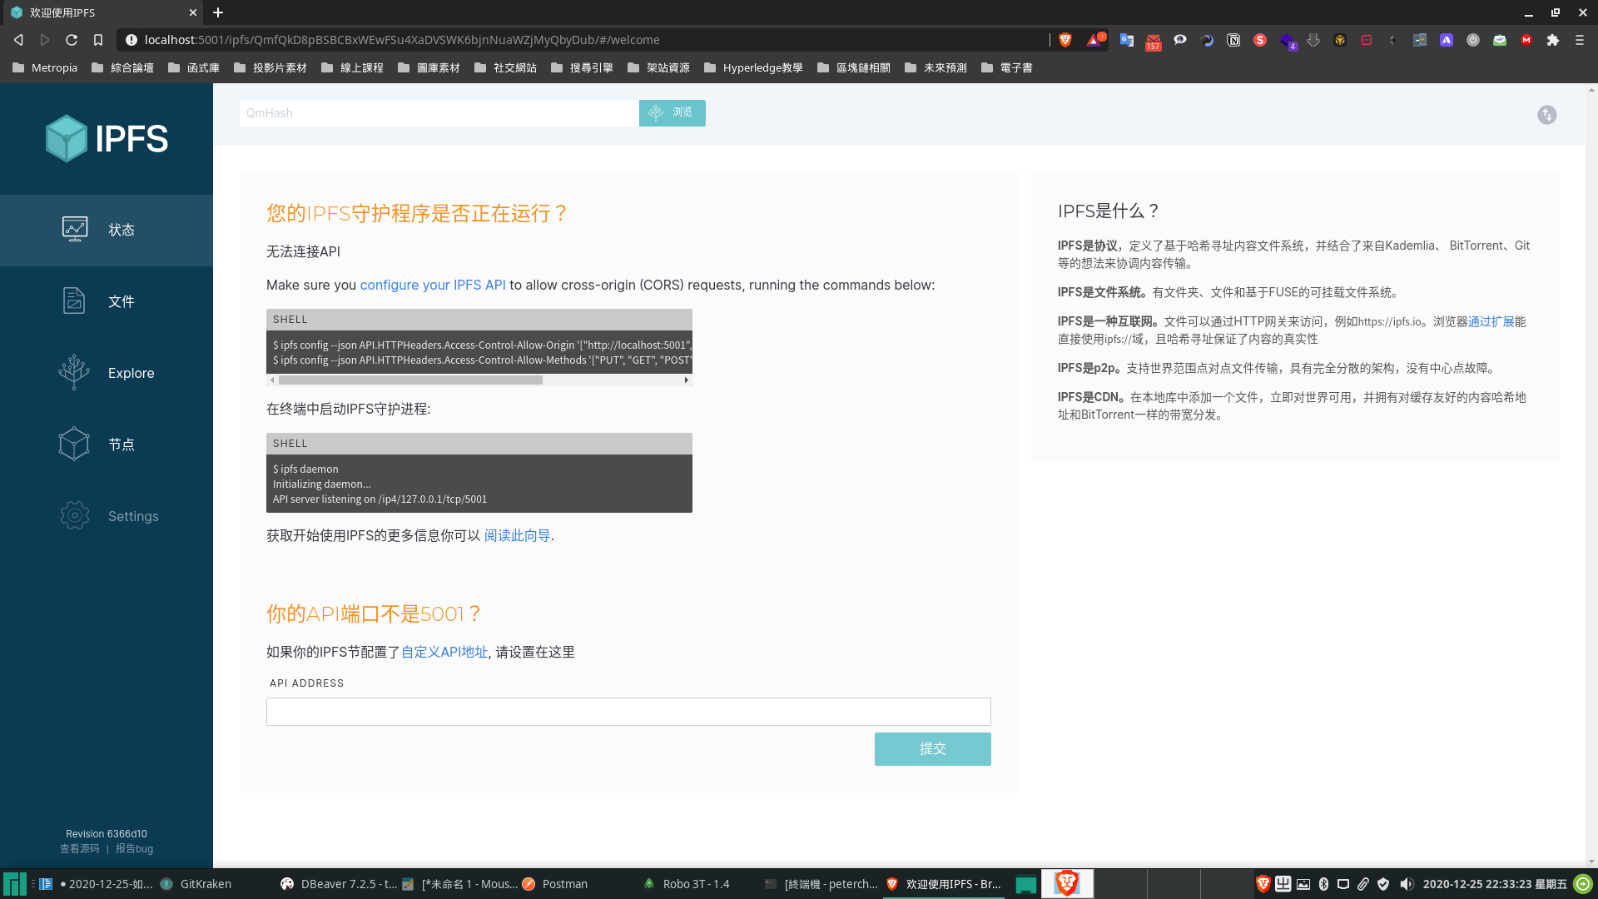This screenshot has width=1598, height=899.
Task: Open the 投影片素材 bookmarks folder
Action: click(270, 68)
